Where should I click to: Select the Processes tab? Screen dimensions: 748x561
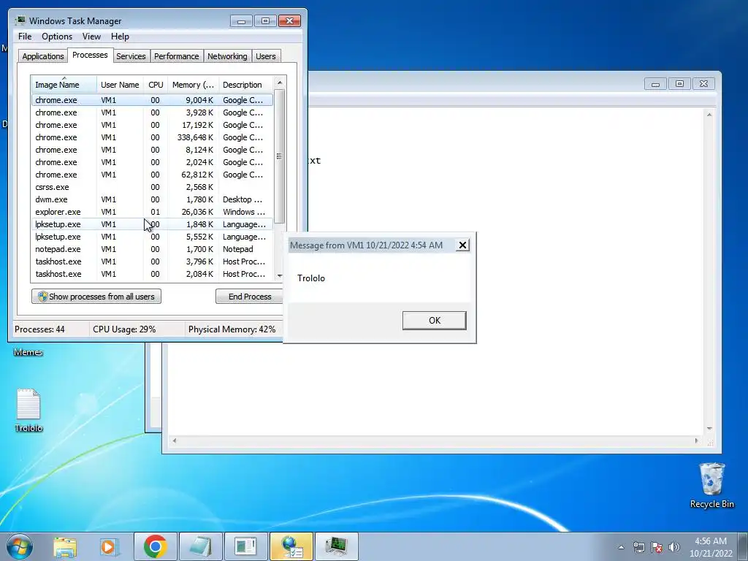90,56
